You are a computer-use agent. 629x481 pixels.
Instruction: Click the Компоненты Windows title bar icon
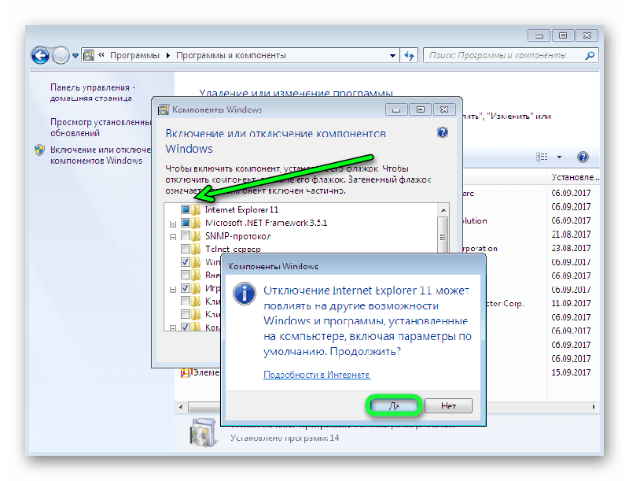[164, 109]
